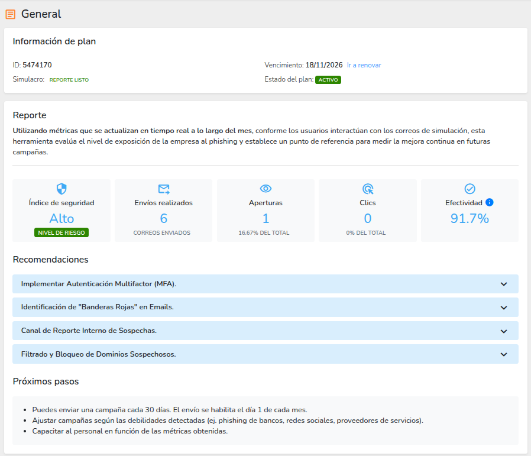
Task: Click the eye icon above Aperturas
Action: coord(265,189)
